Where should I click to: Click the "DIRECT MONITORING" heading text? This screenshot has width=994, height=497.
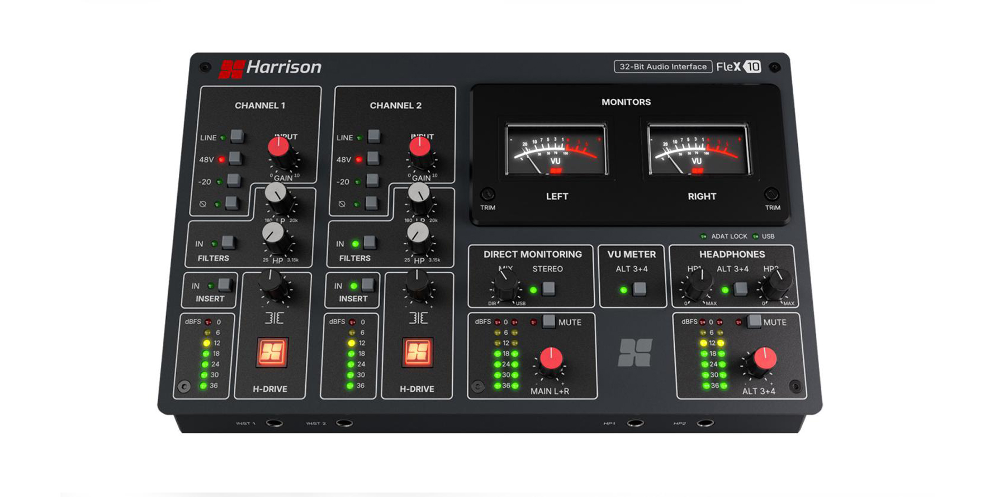(533, 254)
